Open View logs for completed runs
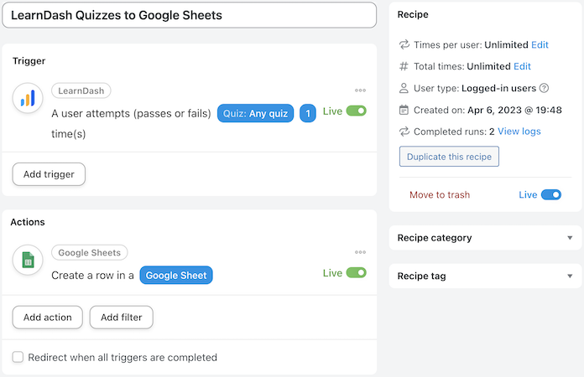This screenshot has width=584, height=377. (x=519, y=132)
